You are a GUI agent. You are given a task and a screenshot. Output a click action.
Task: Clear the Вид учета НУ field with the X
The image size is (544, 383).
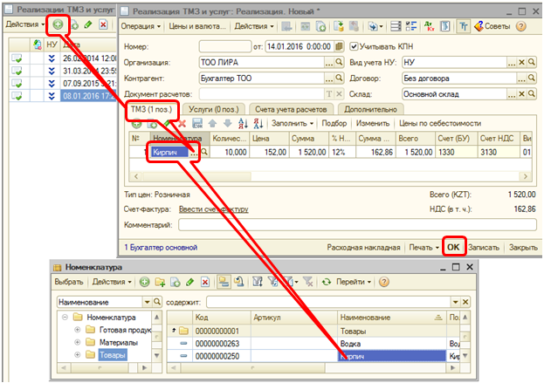pos(521,63)
